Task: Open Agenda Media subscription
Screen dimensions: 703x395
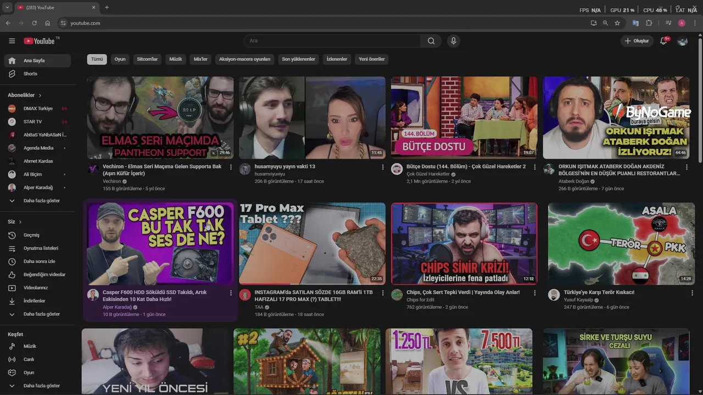Action: tap(36, 148)
